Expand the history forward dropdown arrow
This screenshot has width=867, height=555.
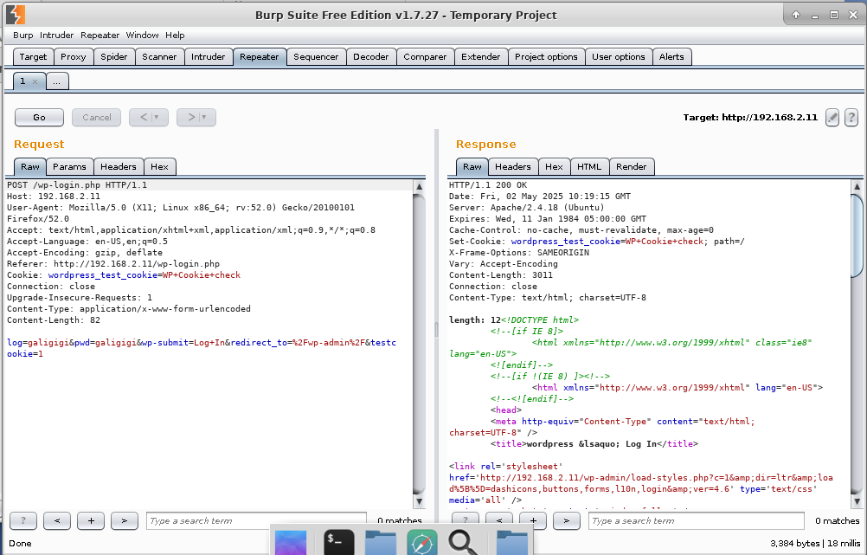204,117
